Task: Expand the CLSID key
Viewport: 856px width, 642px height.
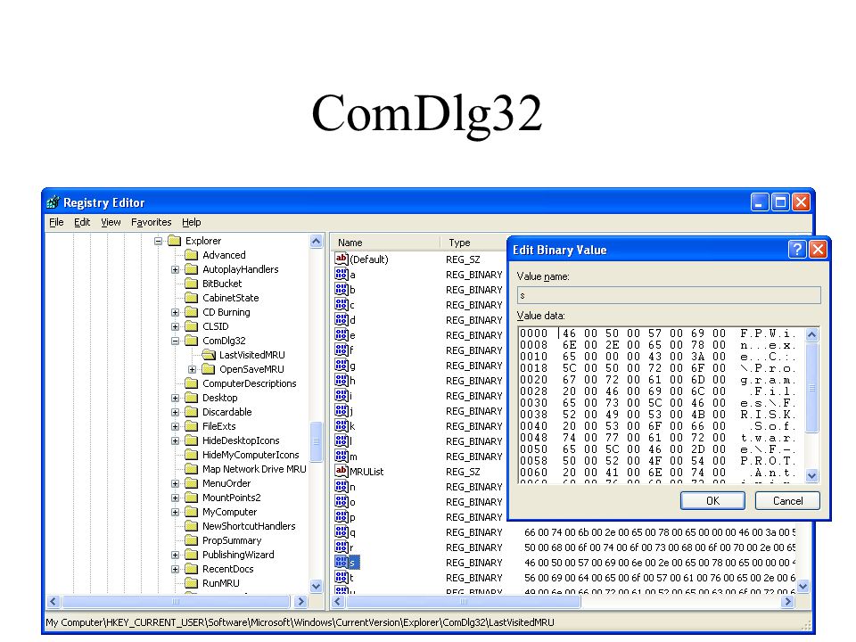Action: pos(176,326)
